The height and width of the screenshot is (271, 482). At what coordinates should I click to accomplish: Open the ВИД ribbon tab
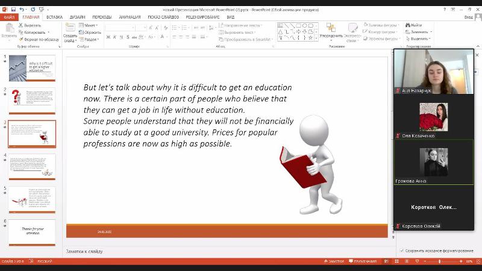[x=230, y=17]
